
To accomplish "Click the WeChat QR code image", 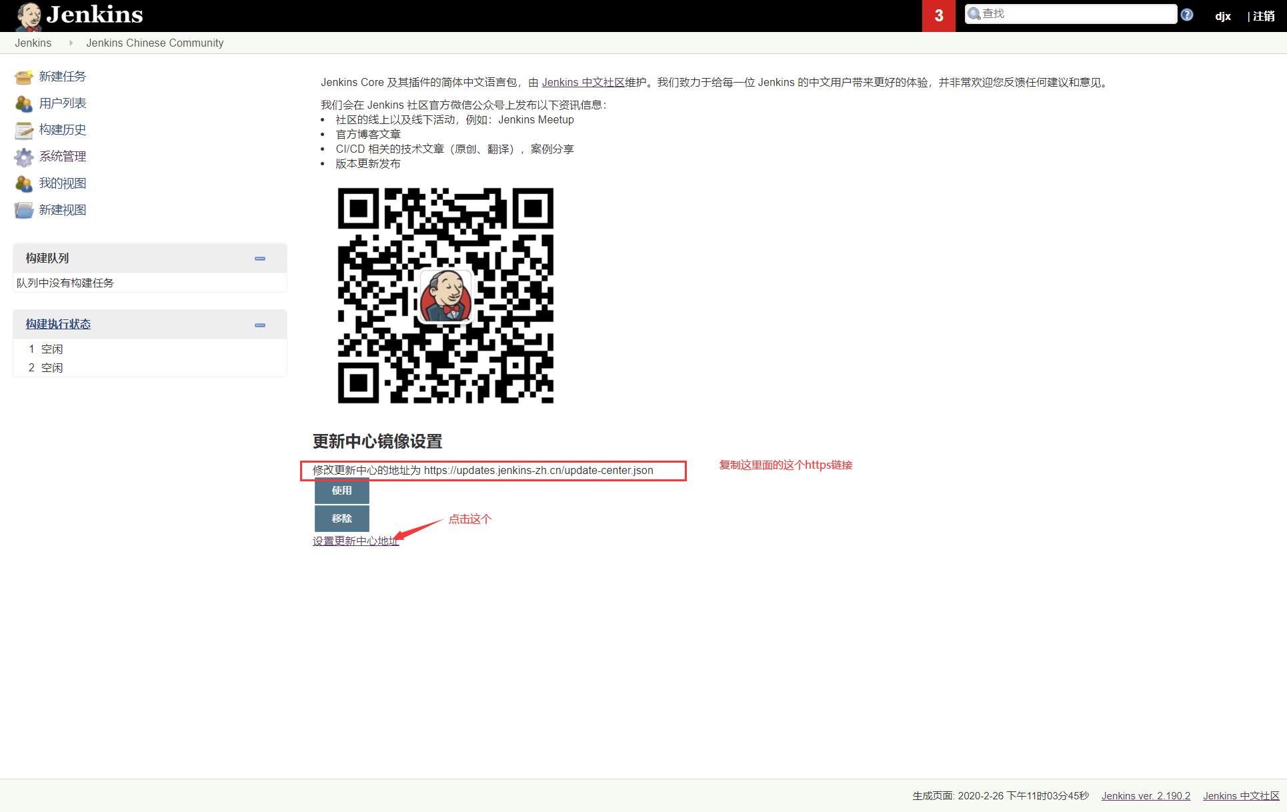I will coord(445,295).
